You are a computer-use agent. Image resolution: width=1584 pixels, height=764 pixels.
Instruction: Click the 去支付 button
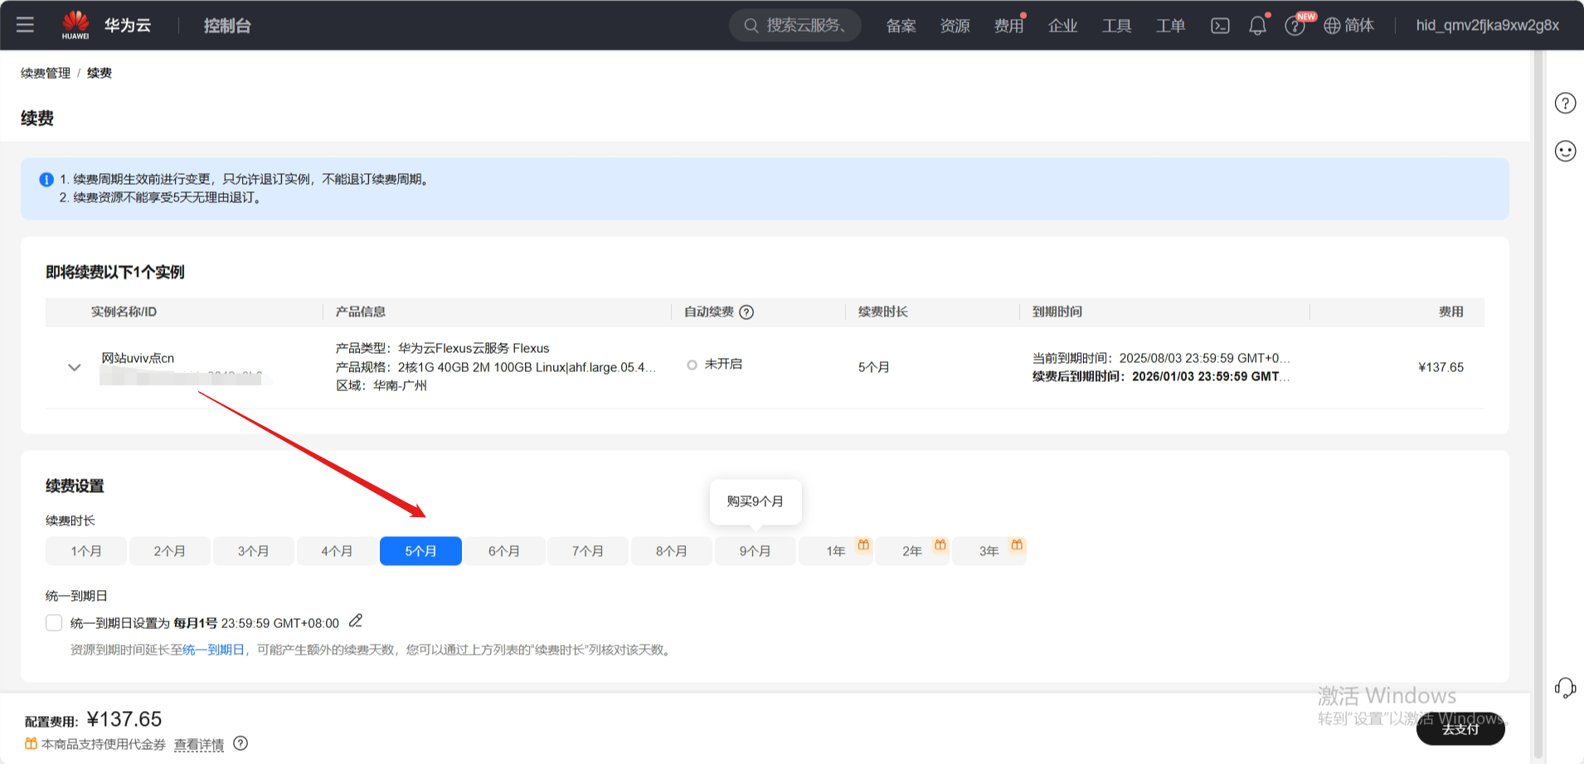(1460, 729)
